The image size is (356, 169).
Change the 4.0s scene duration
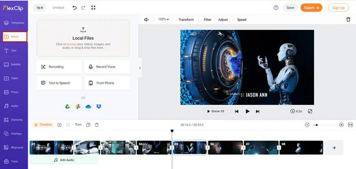(x=296, y=111)
